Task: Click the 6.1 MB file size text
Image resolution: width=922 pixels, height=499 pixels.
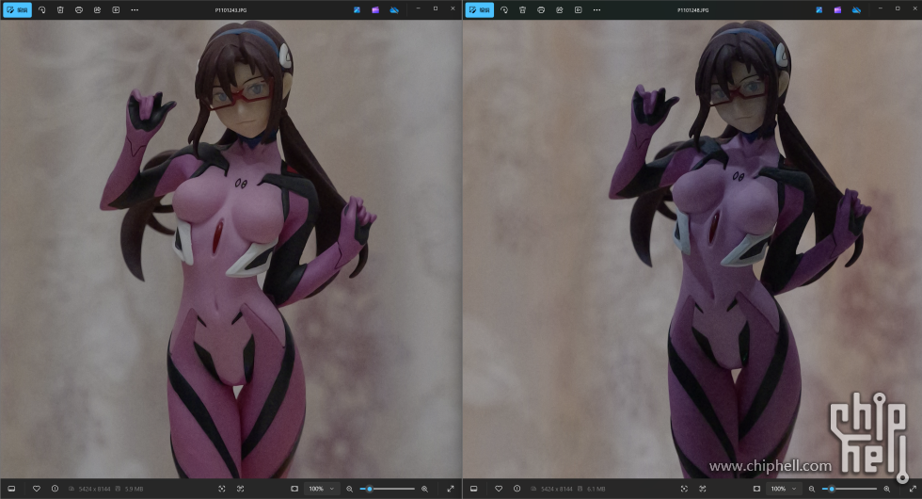Action: click(596, 489)
